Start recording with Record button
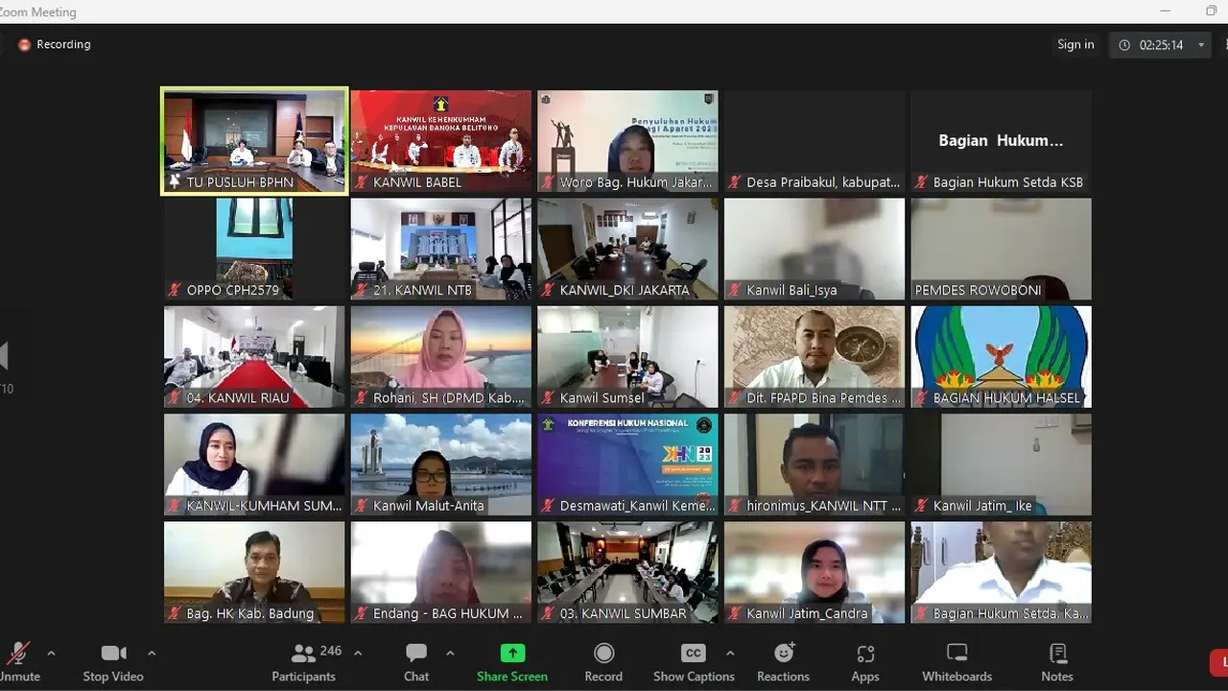 tap(603, 662)
